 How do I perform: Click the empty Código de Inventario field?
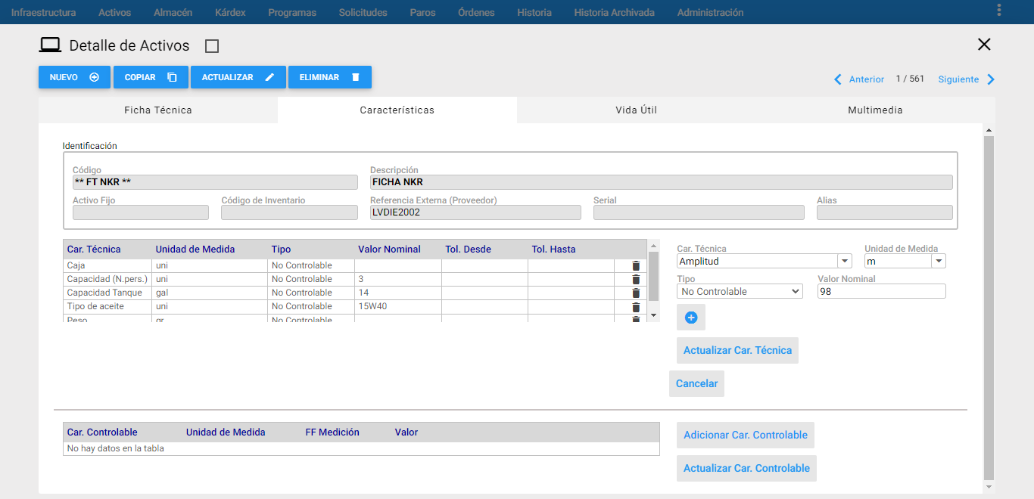[x=289, y=212]
